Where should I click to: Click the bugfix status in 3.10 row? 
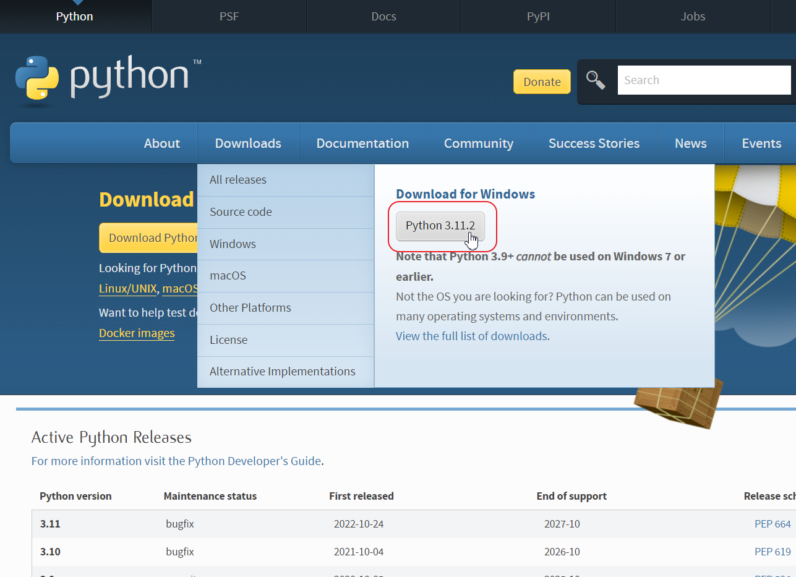coord(180,552)
